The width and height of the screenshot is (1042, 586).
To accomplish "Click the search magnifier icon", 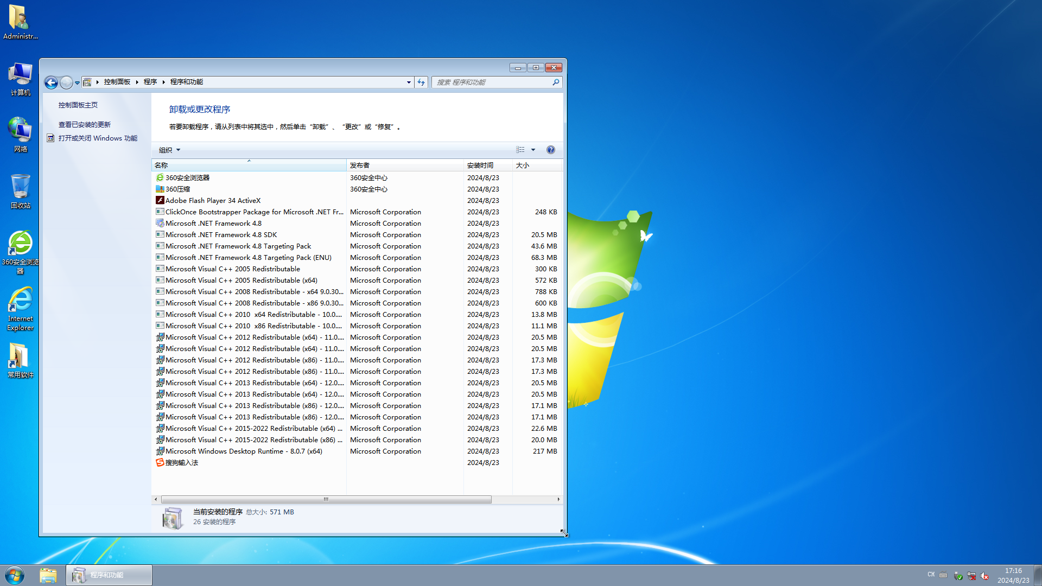I will click(556, 82).
